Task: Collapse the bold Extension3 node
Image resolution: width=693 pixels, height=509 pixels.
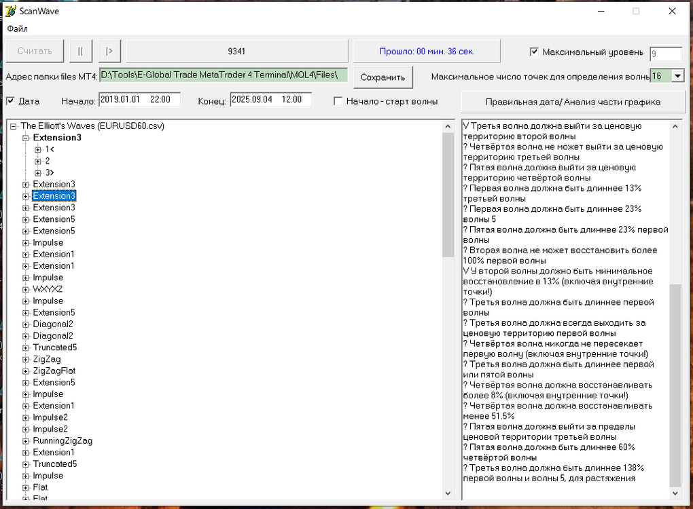Action: pyautogui.click(x=26, y=138)
